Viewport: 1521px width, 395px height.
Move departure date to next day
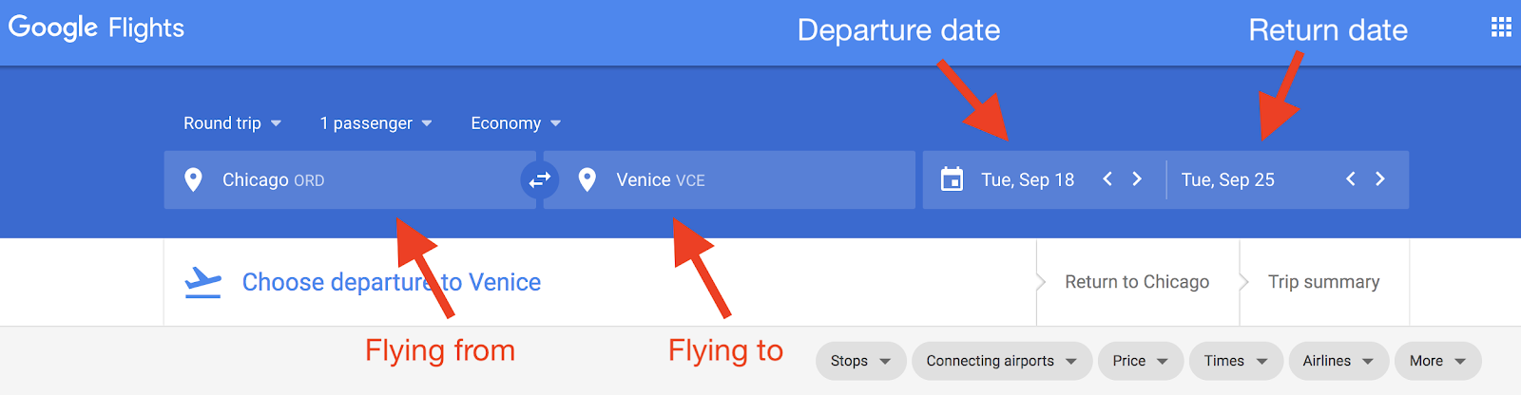pyautogui.click(x=1137, y=179)
